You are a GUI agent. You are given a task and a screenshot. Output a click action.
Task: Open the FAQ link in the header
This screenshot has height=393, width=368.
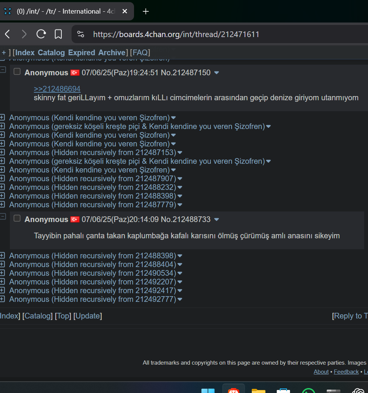pos(140,53)
